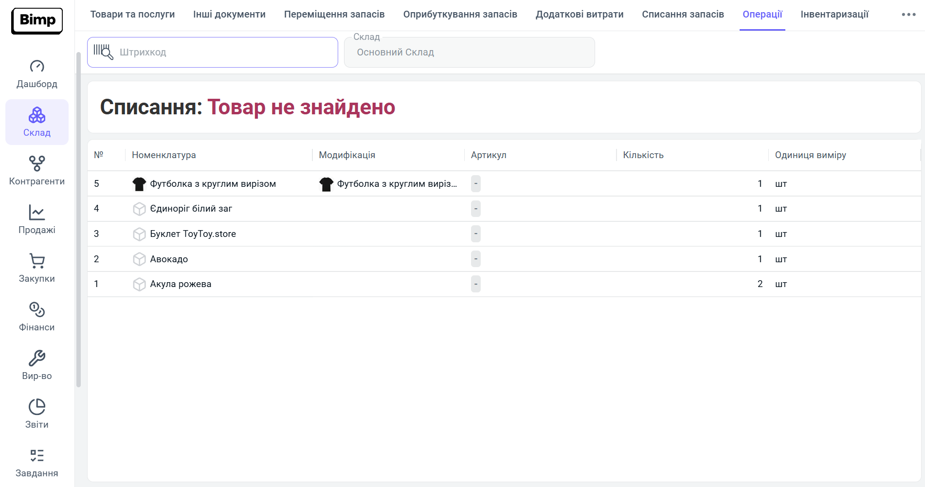Go to Закупки shopping cart icon
This screenshot has width=925, height=487.
(37, 261)
